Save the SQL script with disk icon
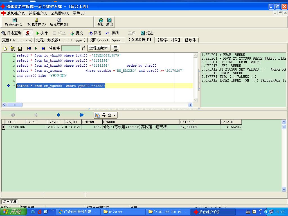The width and height of the screenshot is (288, 216). pos(20,48)
